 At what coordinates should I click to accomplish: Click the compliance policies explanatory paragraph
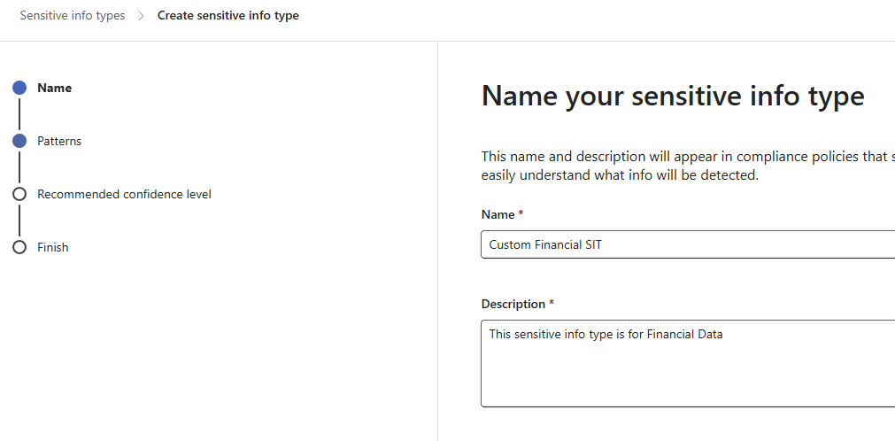click(x=688, y=166)
